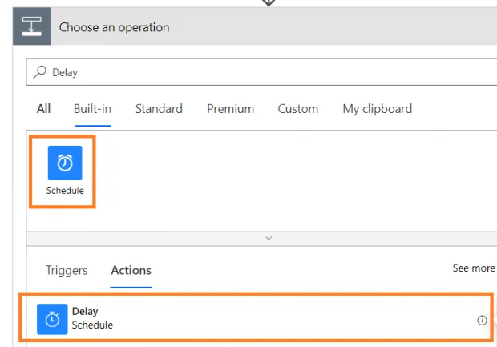Switch to the Triggers list
497x347 pixels.
pyautogui.click(x=67, y=270)
